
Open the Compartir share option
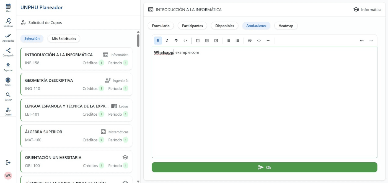point(8,52)
